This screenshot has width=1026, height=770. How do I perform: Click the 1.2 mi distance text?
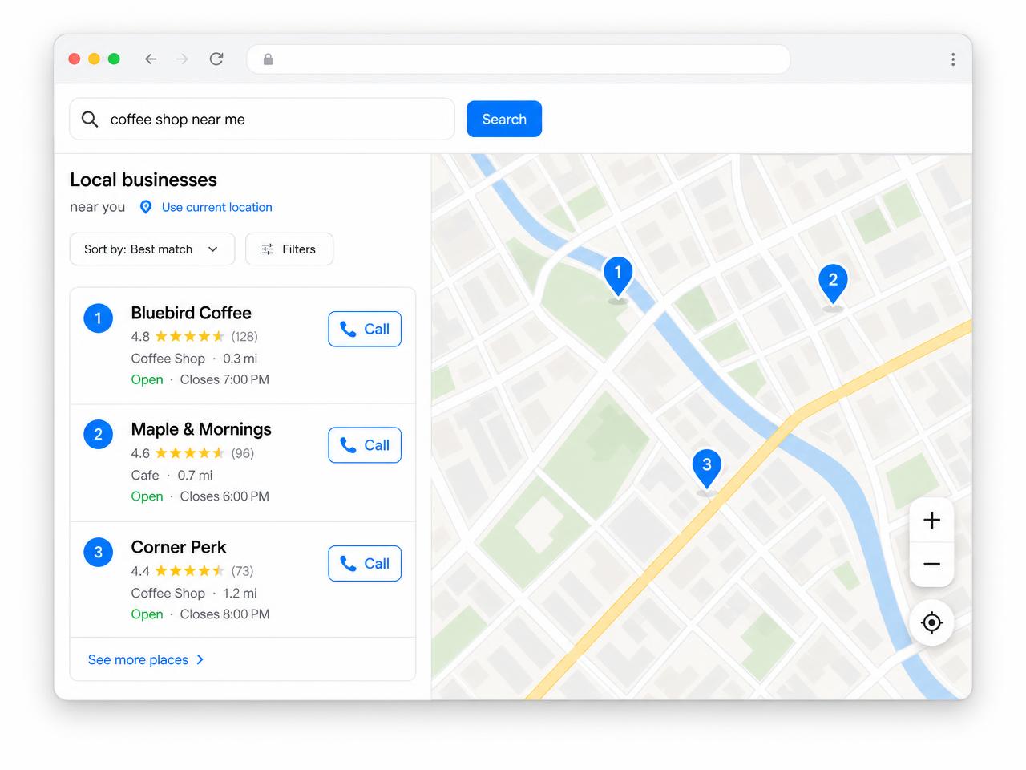pyautogui.click(x=240, y=594)
